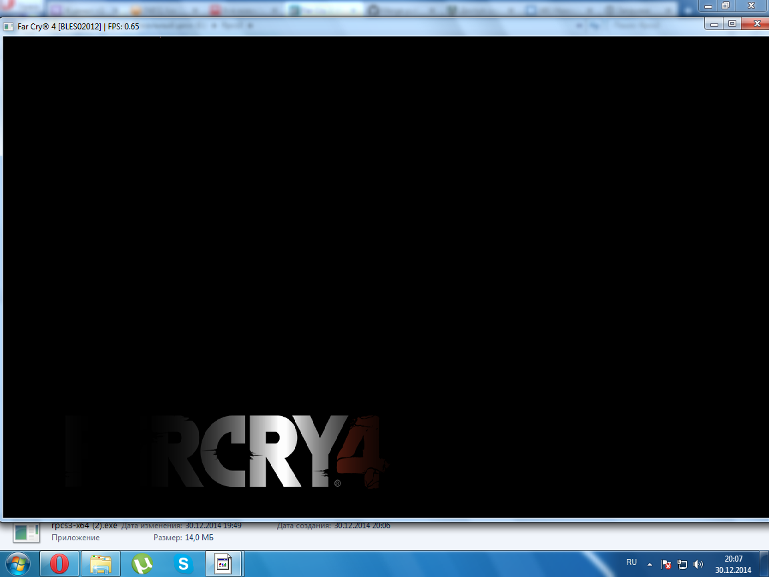The width and height of the screenshot is (769, 577).
Task: Open Windows Explorer from taskbar
Action: [x=101, y=564]
